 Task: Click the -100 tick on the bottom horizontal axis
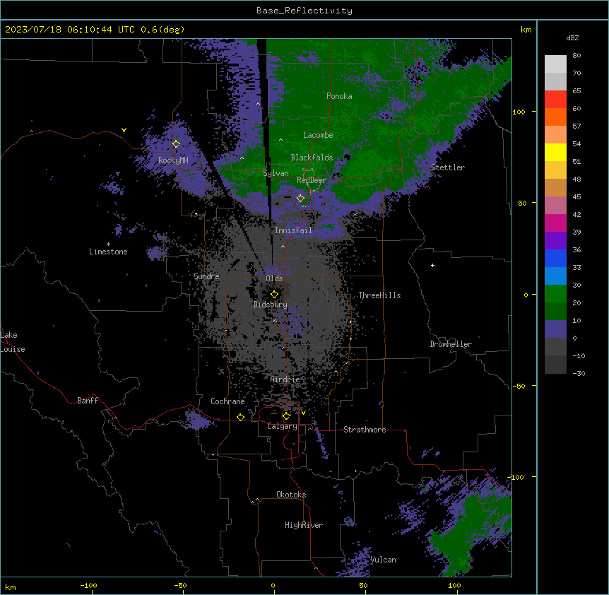point(88,585)
